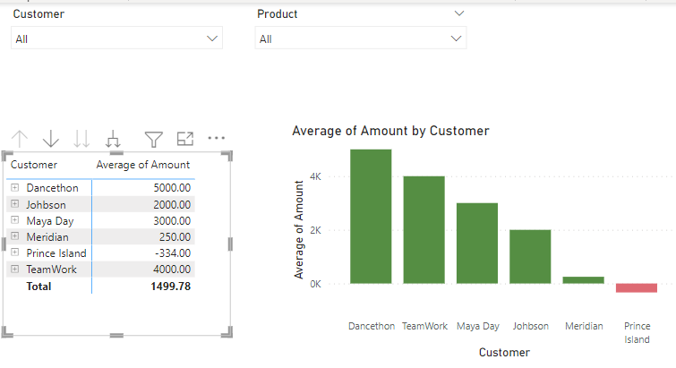The image size is (676, 368).
Task: Select the Meridian bar in chart
Action: pos(583,280)
